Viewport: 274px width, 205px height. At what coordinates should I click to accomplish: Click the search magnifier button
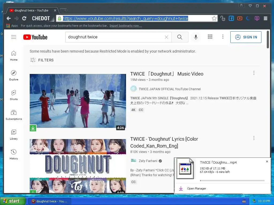(x=180, y=37)
